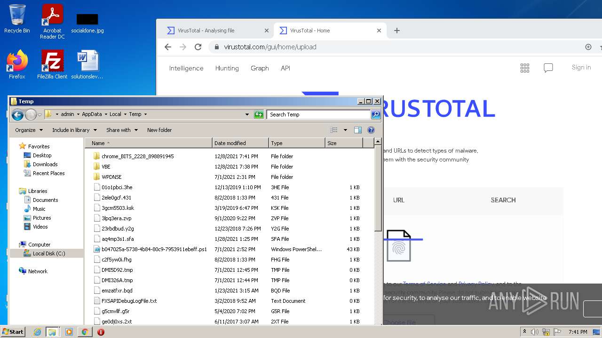
Task: Open the view options dropdown arrow
Action: coord(345,130)
